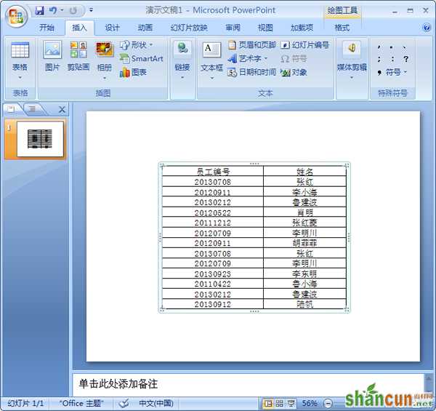Switch to the 开始 ribbon tab

[47, 28]
